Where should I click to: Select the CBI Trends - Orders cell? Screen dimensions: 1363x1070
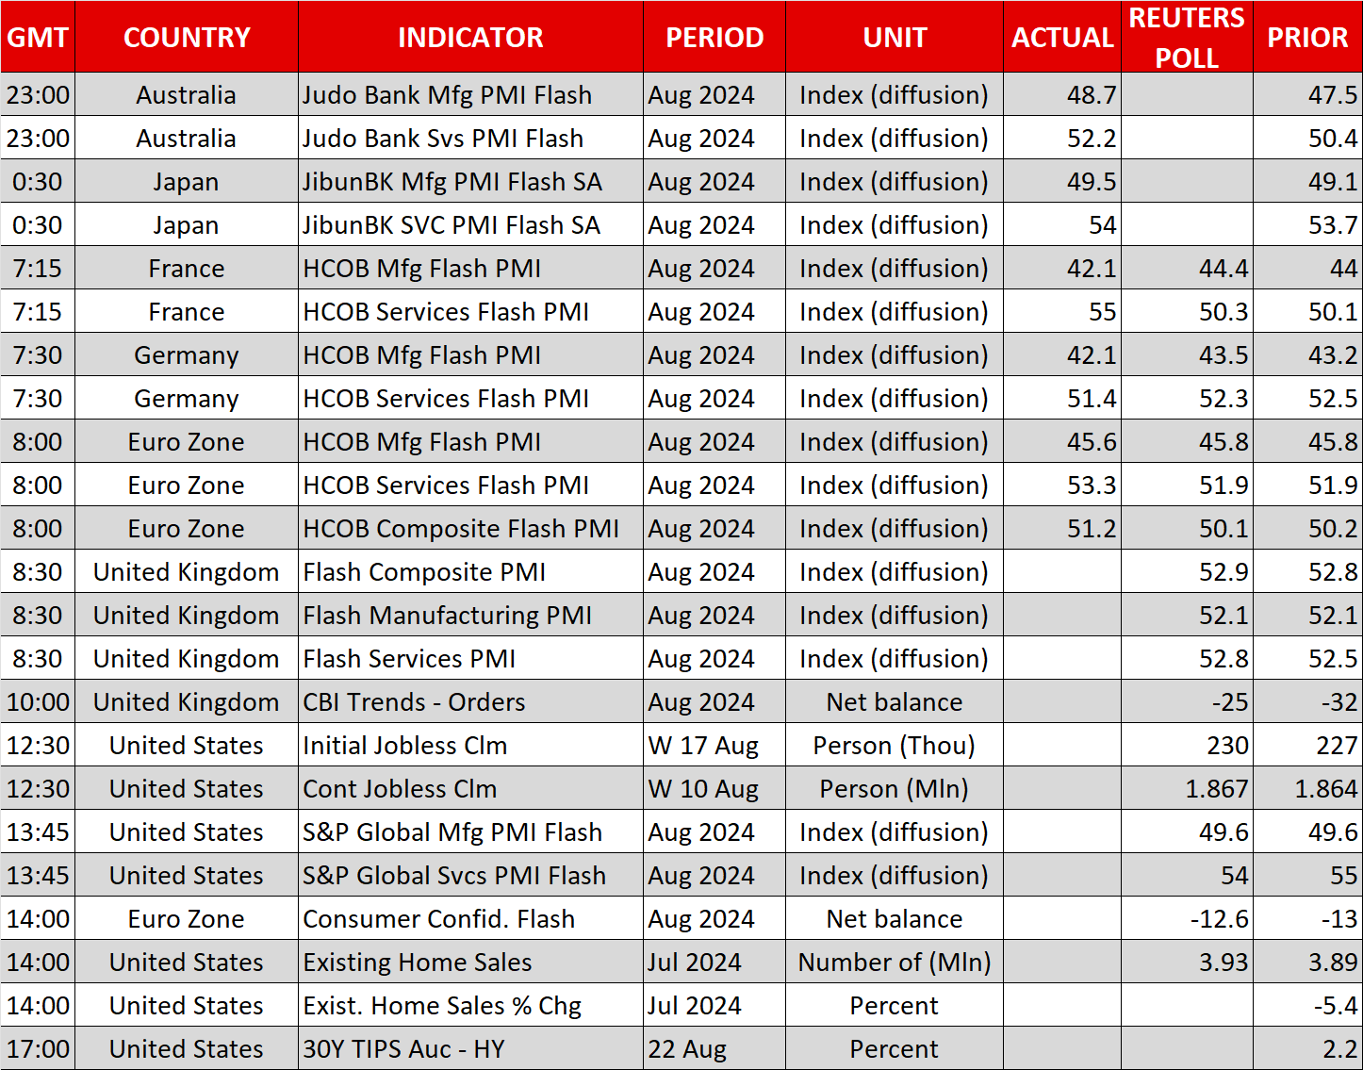coord(470,701)
